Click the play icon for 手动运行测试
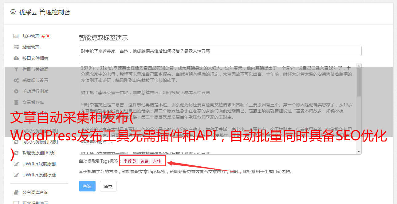397x204 pixels. 16,91
